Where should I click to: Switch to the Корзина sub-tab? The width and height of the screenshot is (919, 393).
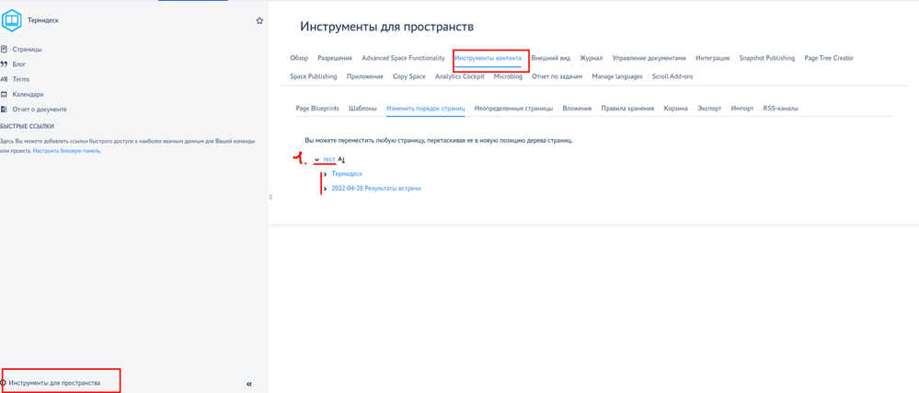(x=676, y=109)
